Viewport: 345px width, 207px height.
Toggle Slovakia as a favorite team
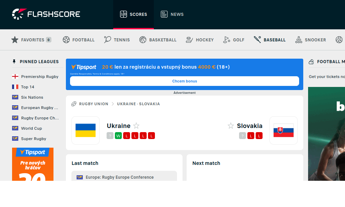pyautogui.click(x=230, y=126)
